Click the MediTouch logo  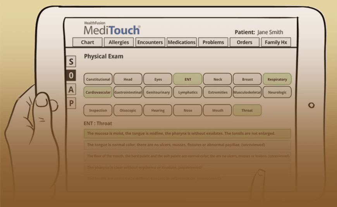(x=112, y=28)
